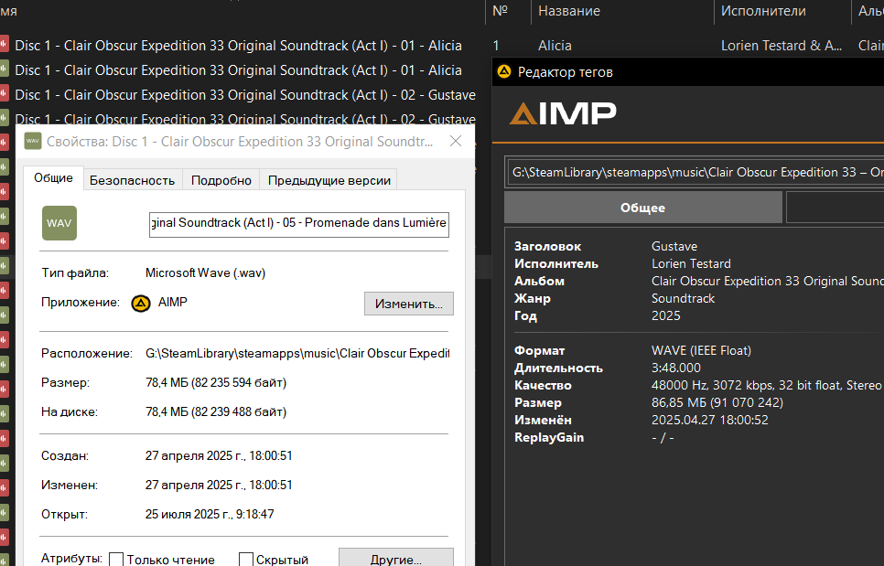This screenshot has height=566, width=884.
Task: Click ReplayGain value '- / -'
Action: pyautogui.click(x=663, y=438)
